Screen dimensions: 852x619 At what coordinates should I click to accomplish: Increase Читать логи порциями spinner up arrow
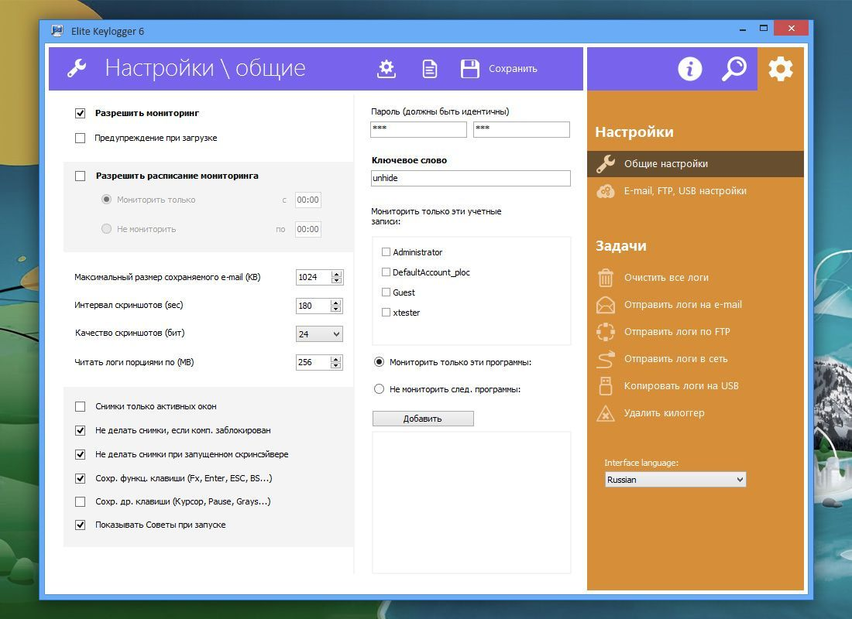pos(336,359)
